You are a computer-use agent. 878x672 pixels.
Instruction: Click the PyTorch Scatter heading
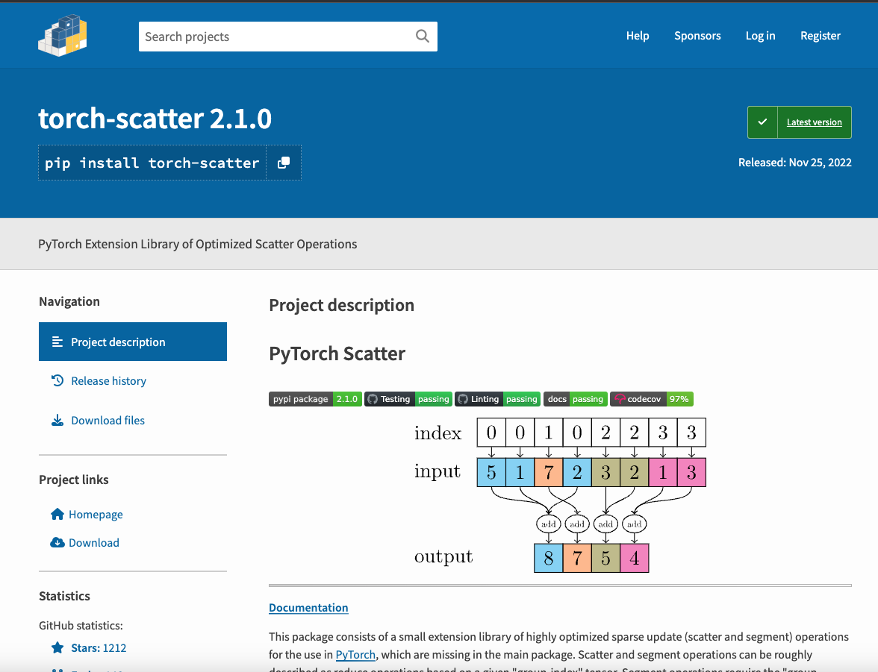(x=337, y=354)
